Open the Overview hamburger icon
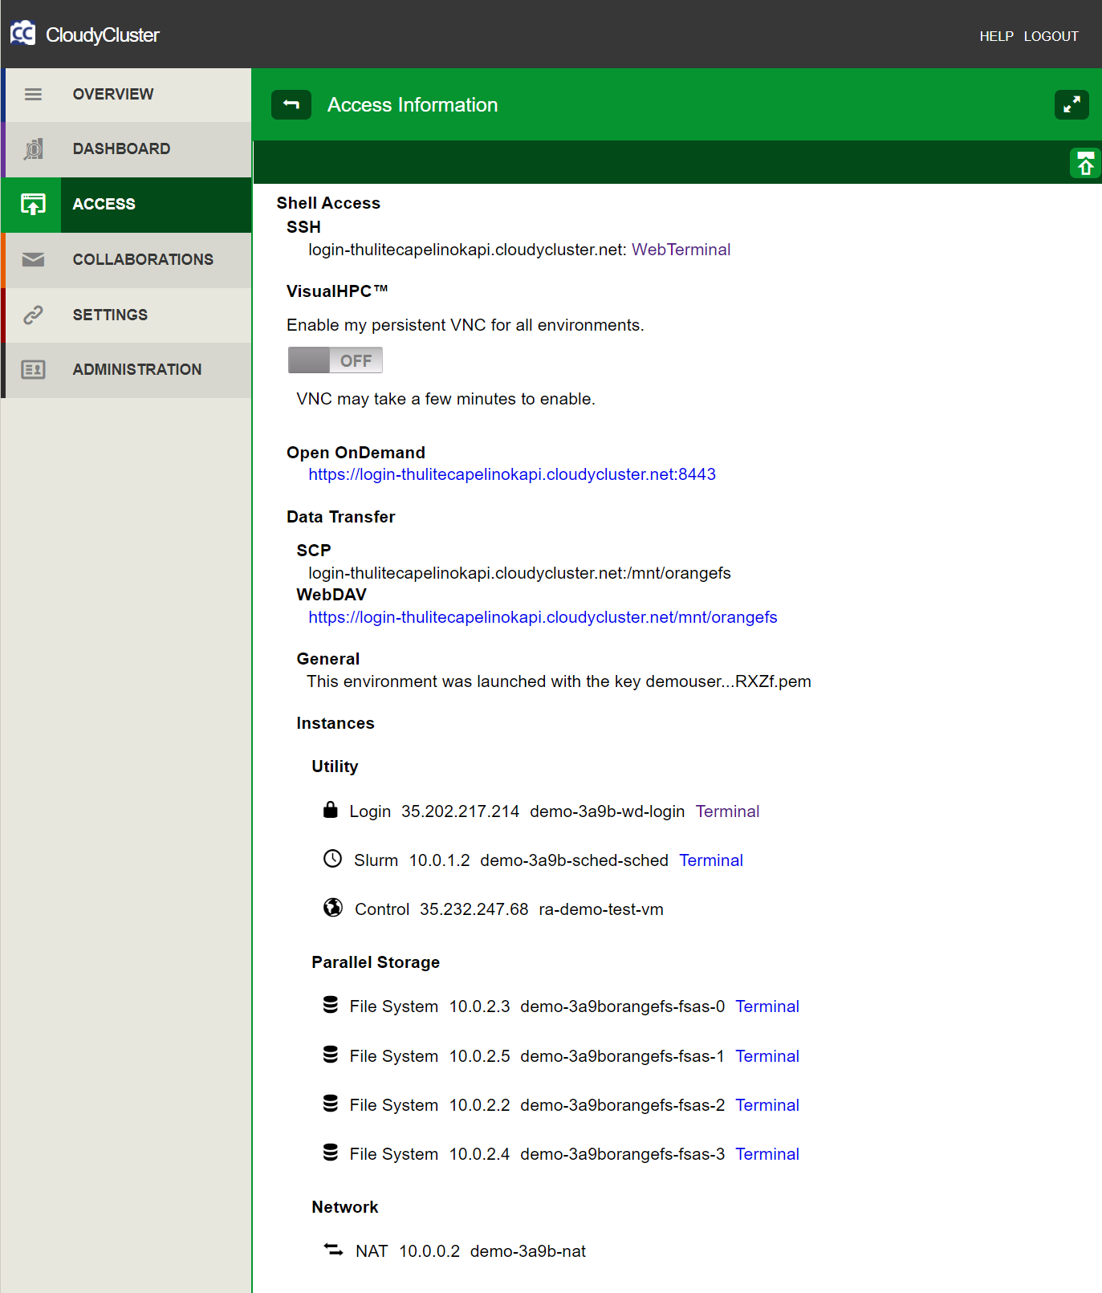 pyautogui.click(x=33, y=95)
